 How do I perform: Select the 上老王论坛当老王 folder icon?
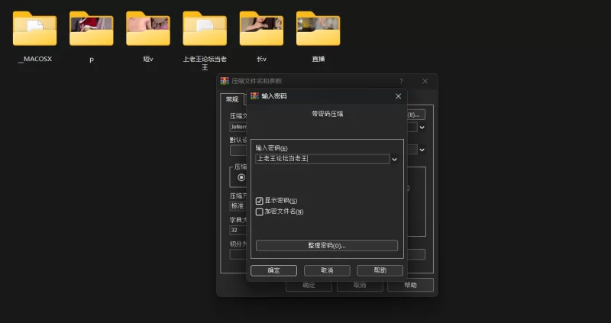click(x=204, y=30)
